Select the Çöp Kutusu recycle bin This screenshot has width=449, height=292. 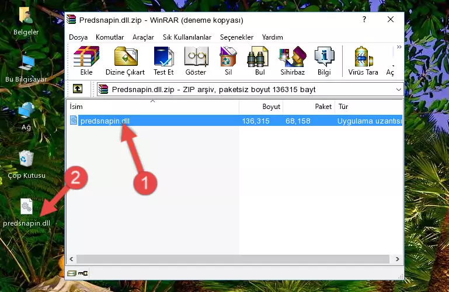[x=26, y=165]
